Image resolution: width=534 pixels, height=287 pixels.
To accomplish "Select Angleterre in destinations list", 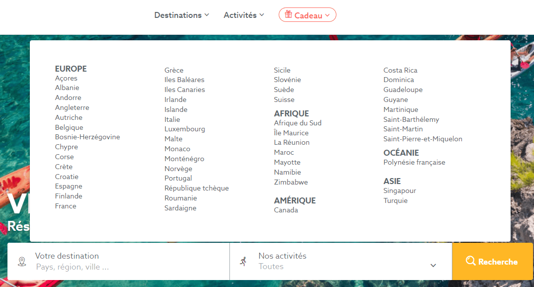I will coord(72,107).
